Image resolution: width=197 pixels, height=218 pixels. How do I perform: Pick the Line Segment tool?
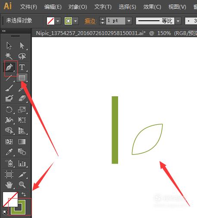[x=9, y=78]
